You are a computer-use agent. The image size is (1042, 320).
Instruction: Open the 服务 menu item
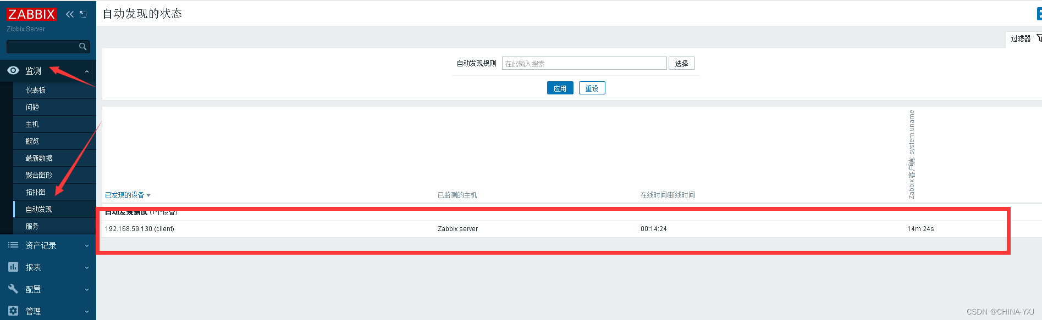coord(32,226)
